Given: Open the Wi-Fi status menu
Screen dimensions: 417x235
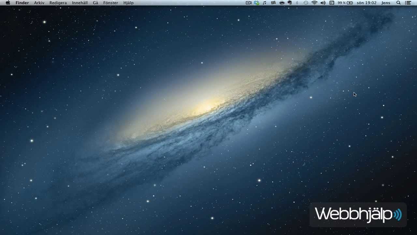Looking at the screenshot, I should pyautogui.click(x=314, y=3).
